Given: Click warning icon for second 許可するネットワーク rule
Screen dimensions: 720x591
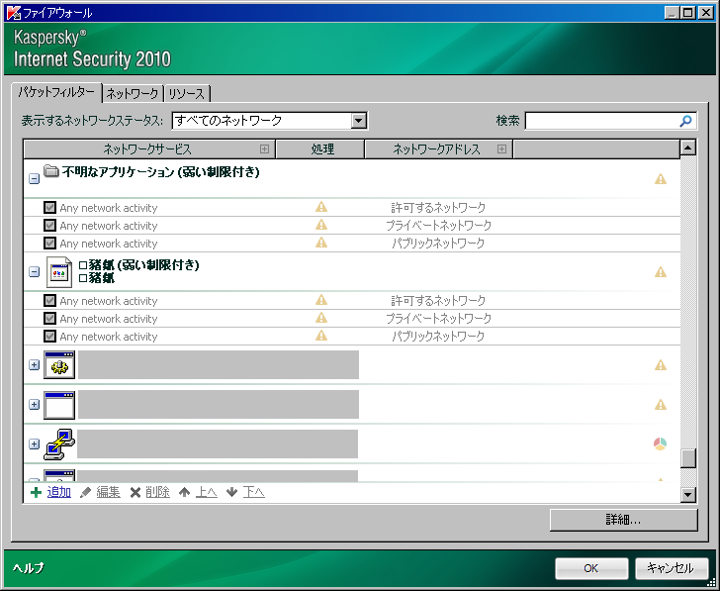Looking at the screenshot, I should [321, 301].
